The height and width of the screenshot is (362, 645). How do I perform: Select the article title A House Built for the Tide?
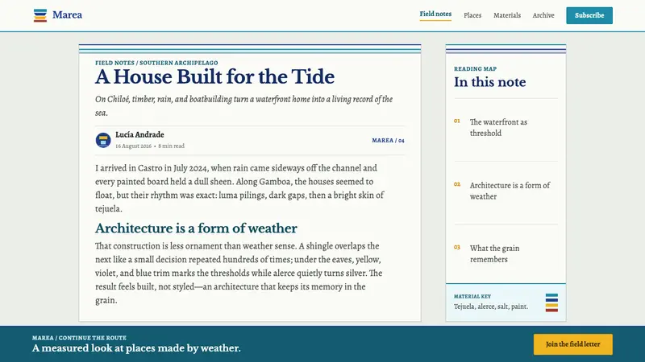214,76
